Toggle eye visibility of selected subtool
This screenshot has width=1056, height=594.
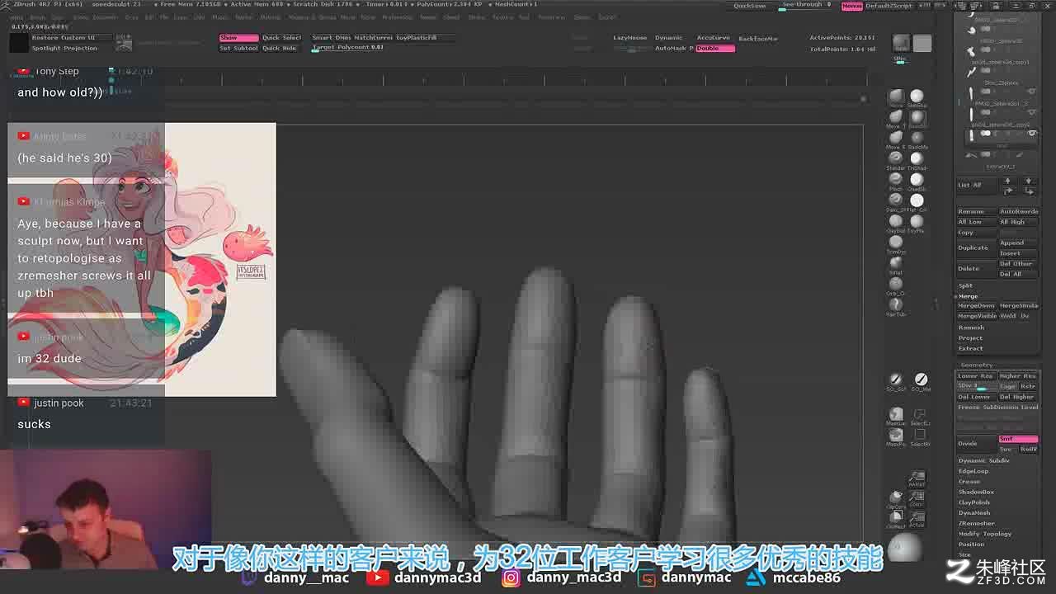(1031, 133)
